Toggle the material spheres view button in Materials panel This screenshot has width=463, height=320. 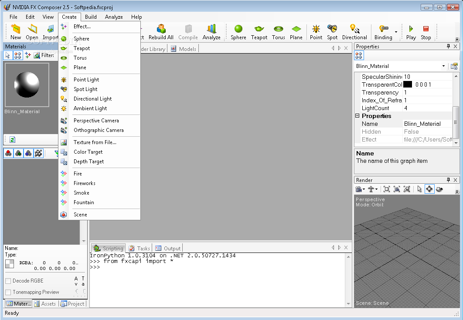coord(18,55)
